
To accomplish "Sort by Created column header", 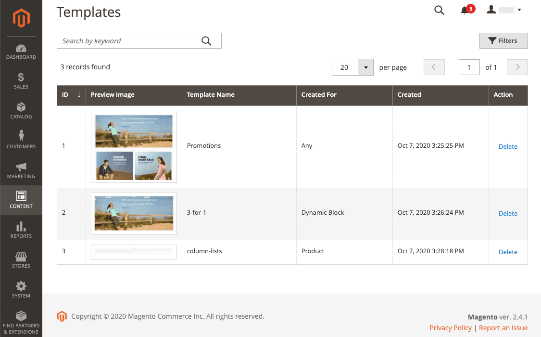I will (440, 95).
